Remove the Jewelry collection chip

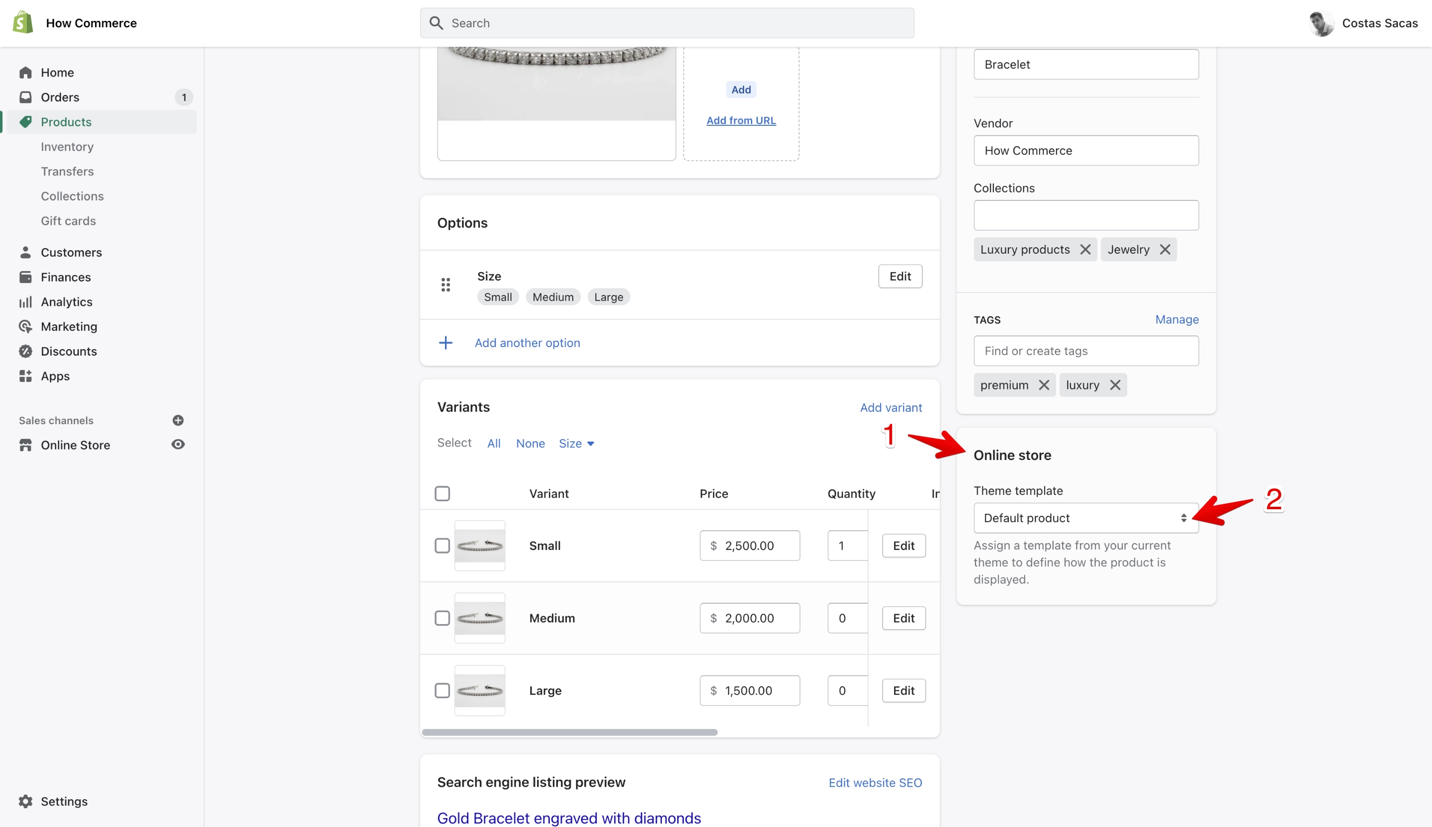tap(1164, 250)
